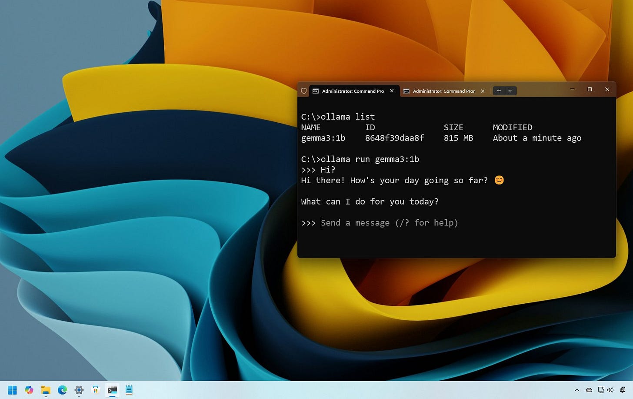Click the 'SIZE' column header
The image size is (633, 399).
point(453,127)
